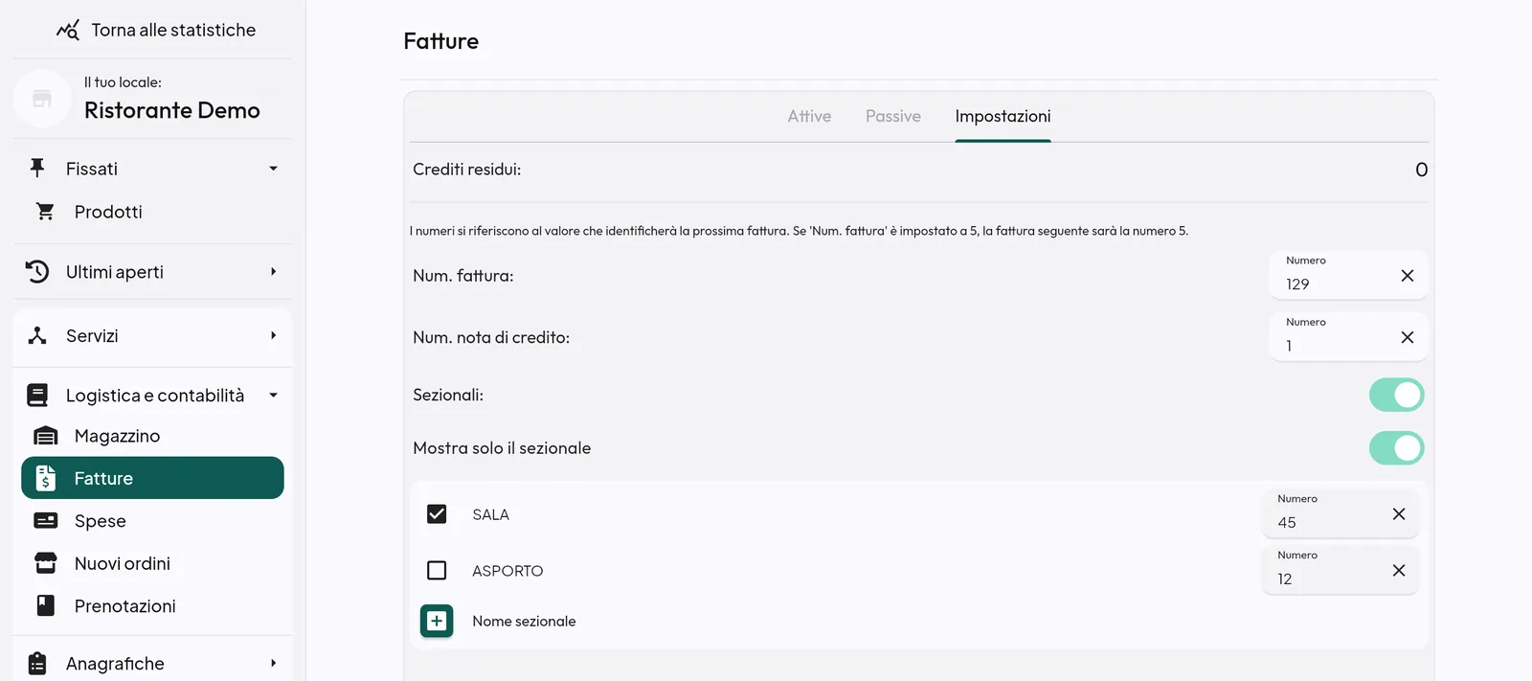Viewport: 1532px width, 681px height.
Task: Click the Fatture invoice icon
Action: (x=46, y=478)
